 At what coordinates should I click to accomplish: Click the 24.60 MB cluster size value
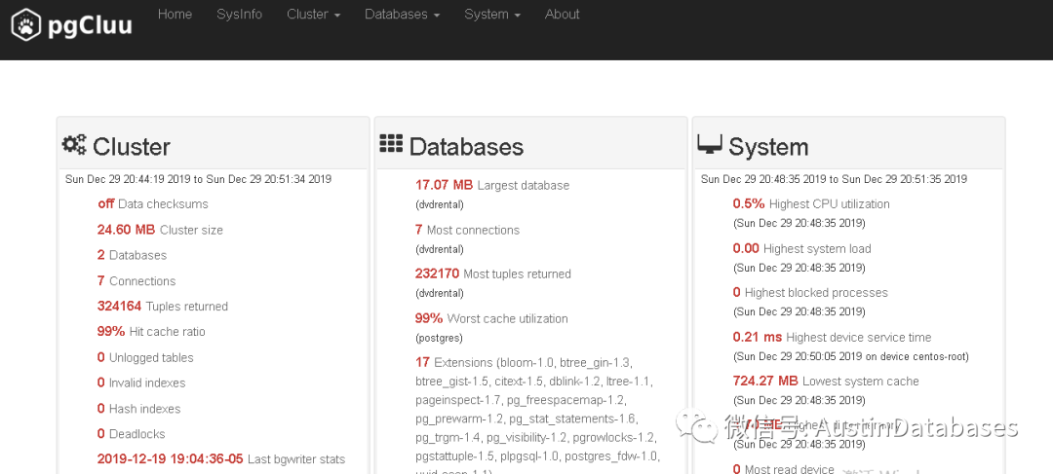pyautogui.click(x=126, y=230)
